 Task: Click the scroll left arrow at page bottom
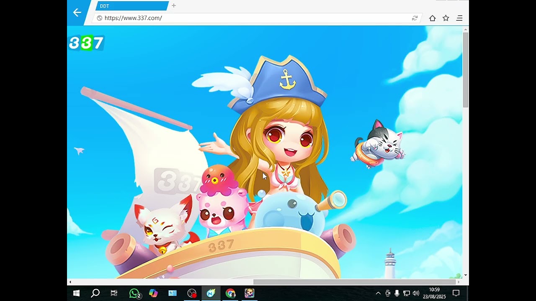click(70, 282)
